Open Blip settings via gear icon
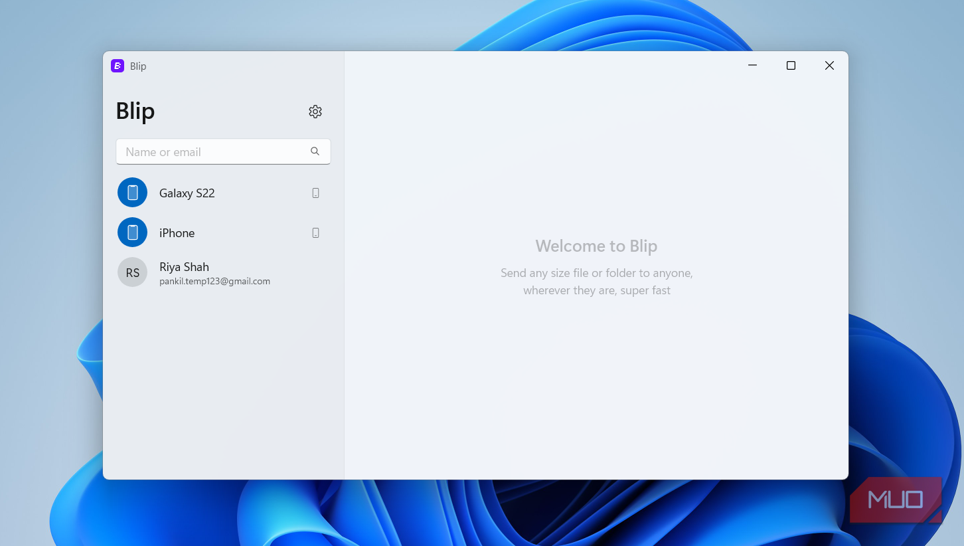964x546 pixels. tap(315, 112)
